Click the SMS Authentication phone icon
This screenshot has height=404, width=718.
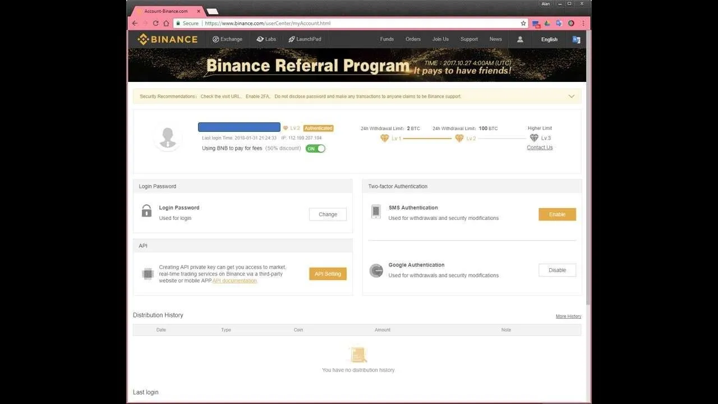coord(376,212)
